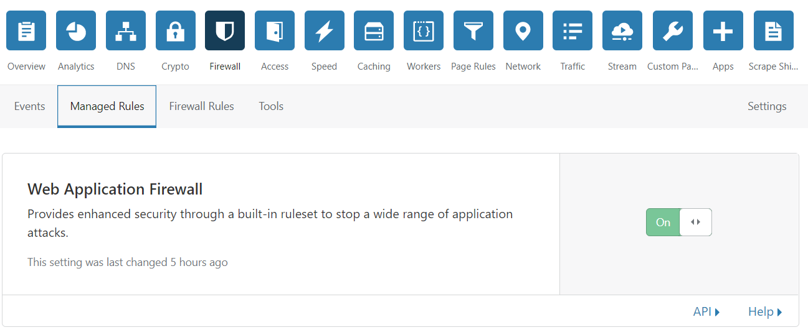Open the Crypto padlock icon

click(176, 31)
